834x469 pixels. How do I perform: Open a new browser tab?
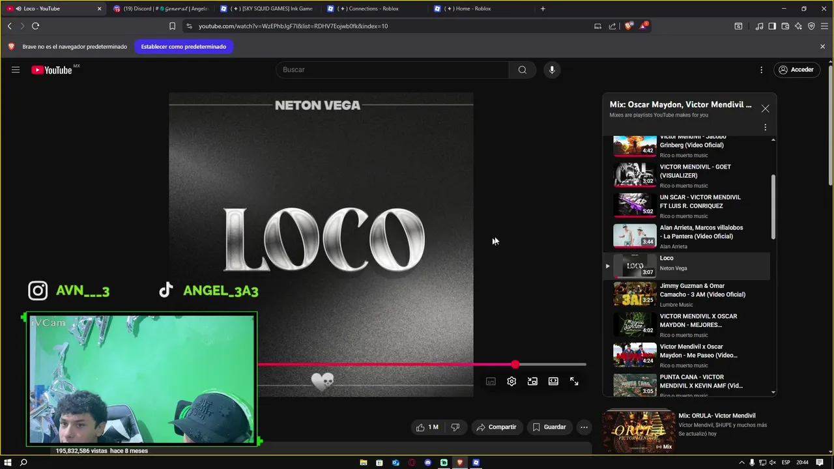pyautogui.click(x=543, y=8)
